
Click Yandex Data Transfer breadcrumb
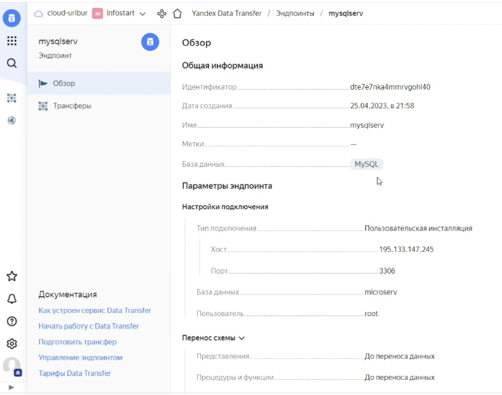pos(227,13)
